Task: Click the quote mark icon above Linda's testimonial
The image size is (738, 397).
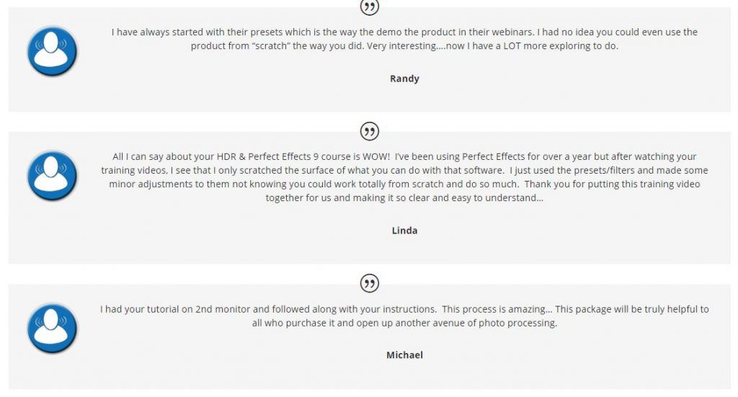Action: (x=370, y=131)
